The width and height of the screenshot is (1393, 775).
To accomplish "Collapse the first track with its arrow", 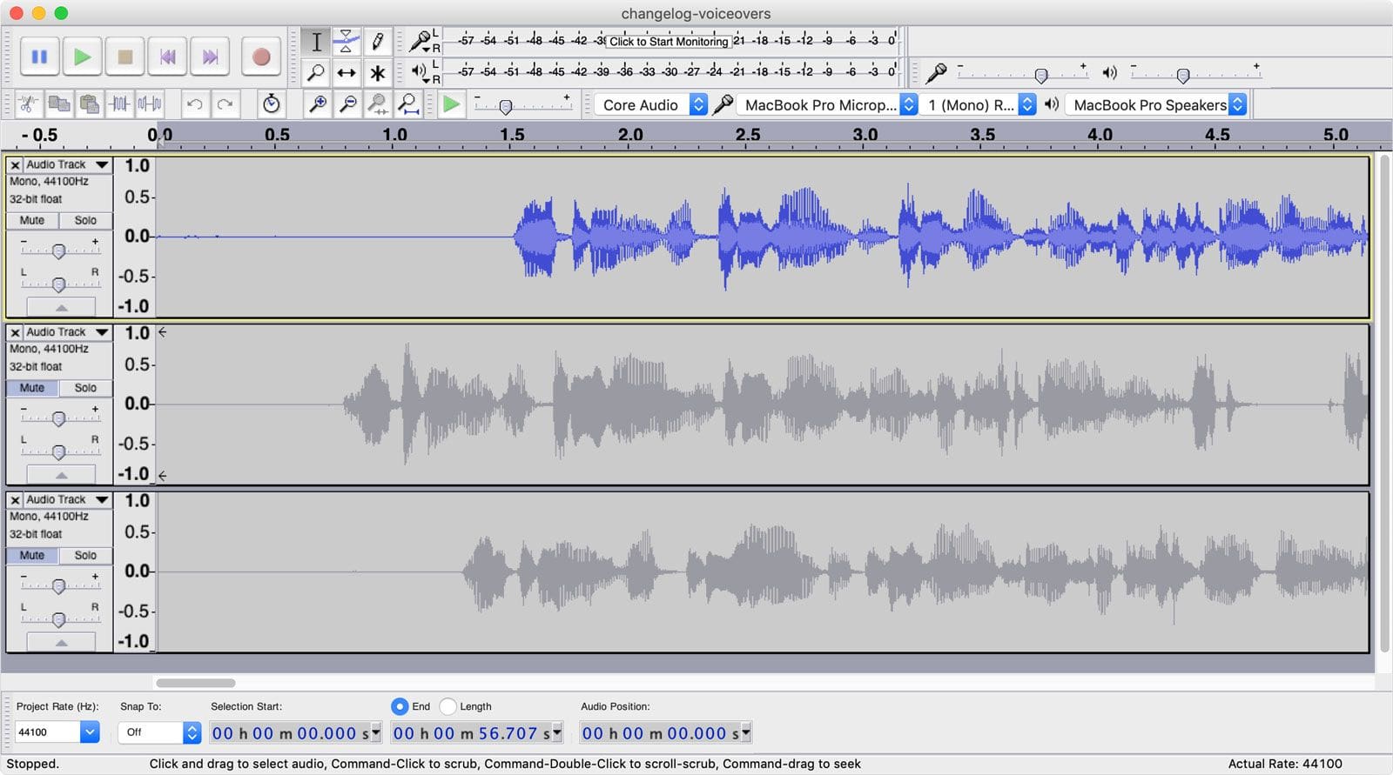I will tap(61, 307).
